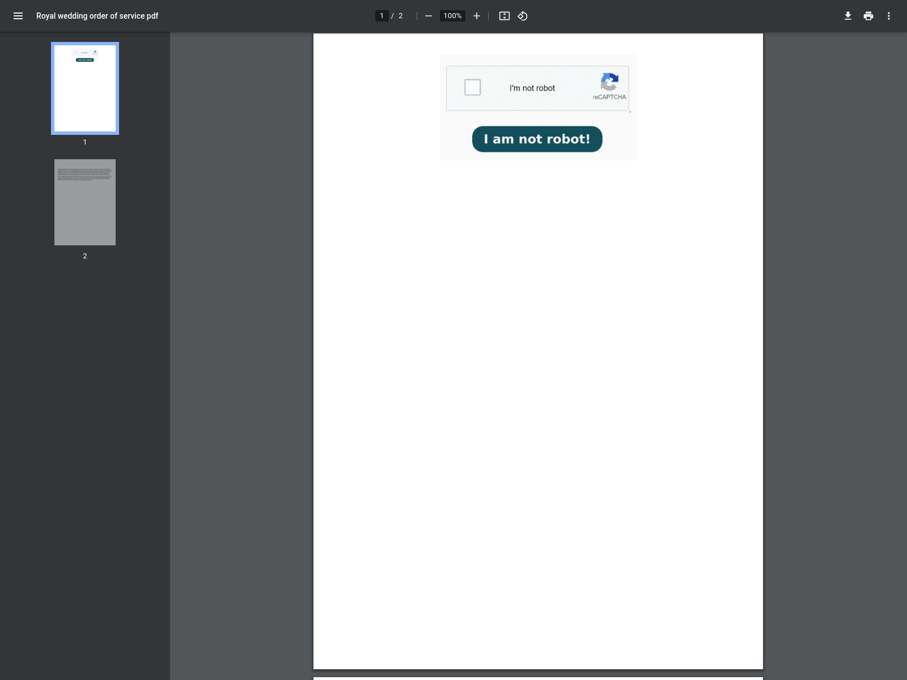Click the thumbnail label number 2
The width and height of the screenshot is (907, 680).
coord(85,256)
